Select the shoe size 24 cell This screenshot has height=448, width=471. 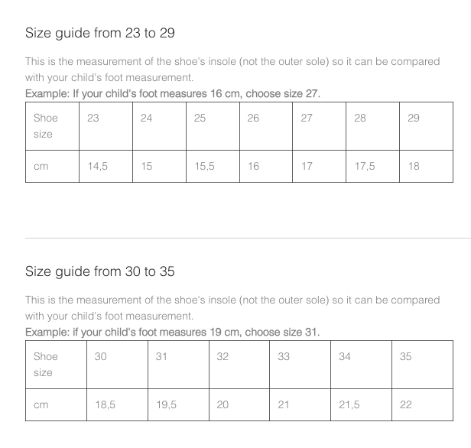(x=159, y=126)
